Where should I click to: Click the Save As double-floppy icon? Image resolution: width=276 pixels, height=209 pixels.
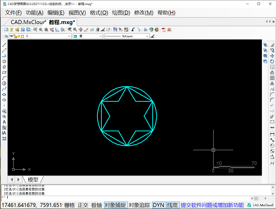point(28,30)
